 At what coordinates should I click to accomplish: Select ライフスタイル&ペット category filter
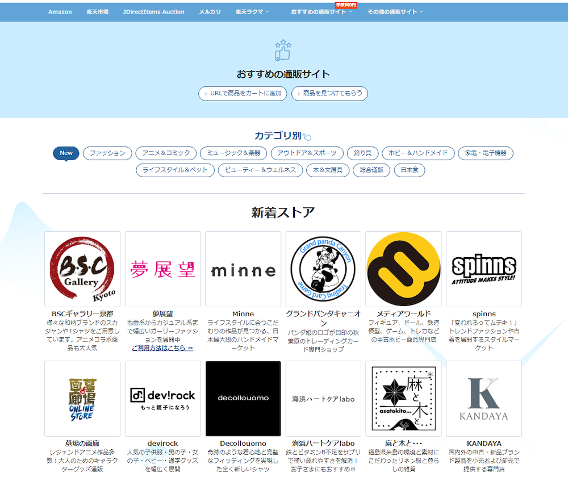(176, 170)
